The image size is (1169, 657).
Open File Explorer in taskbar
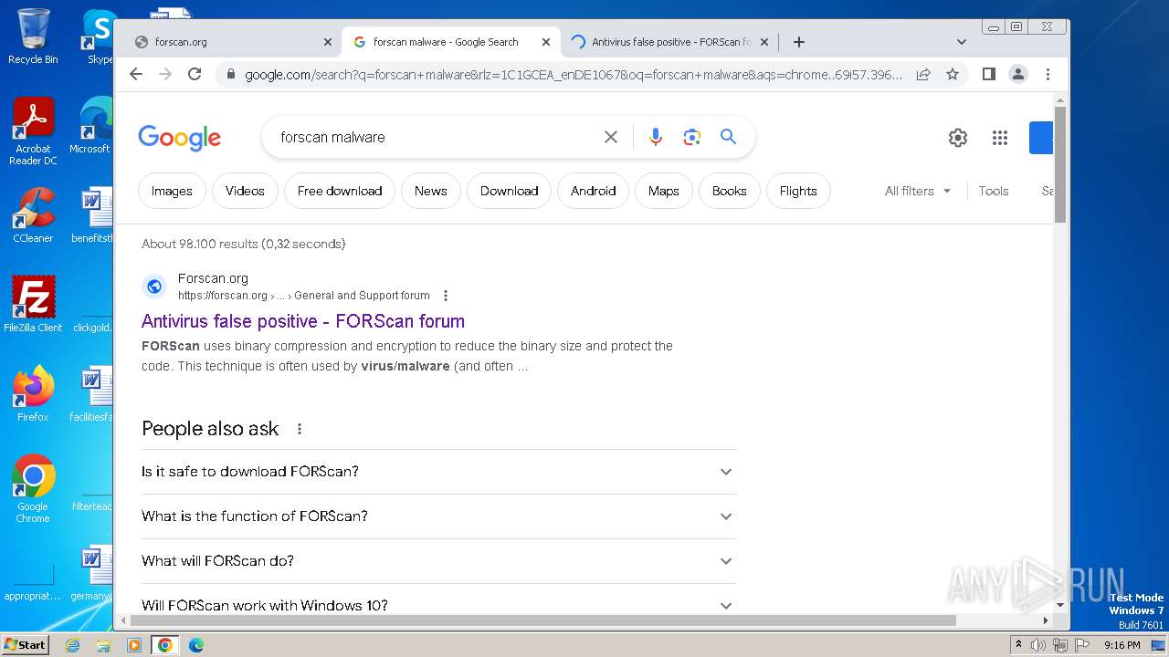(x=103, y=645)
